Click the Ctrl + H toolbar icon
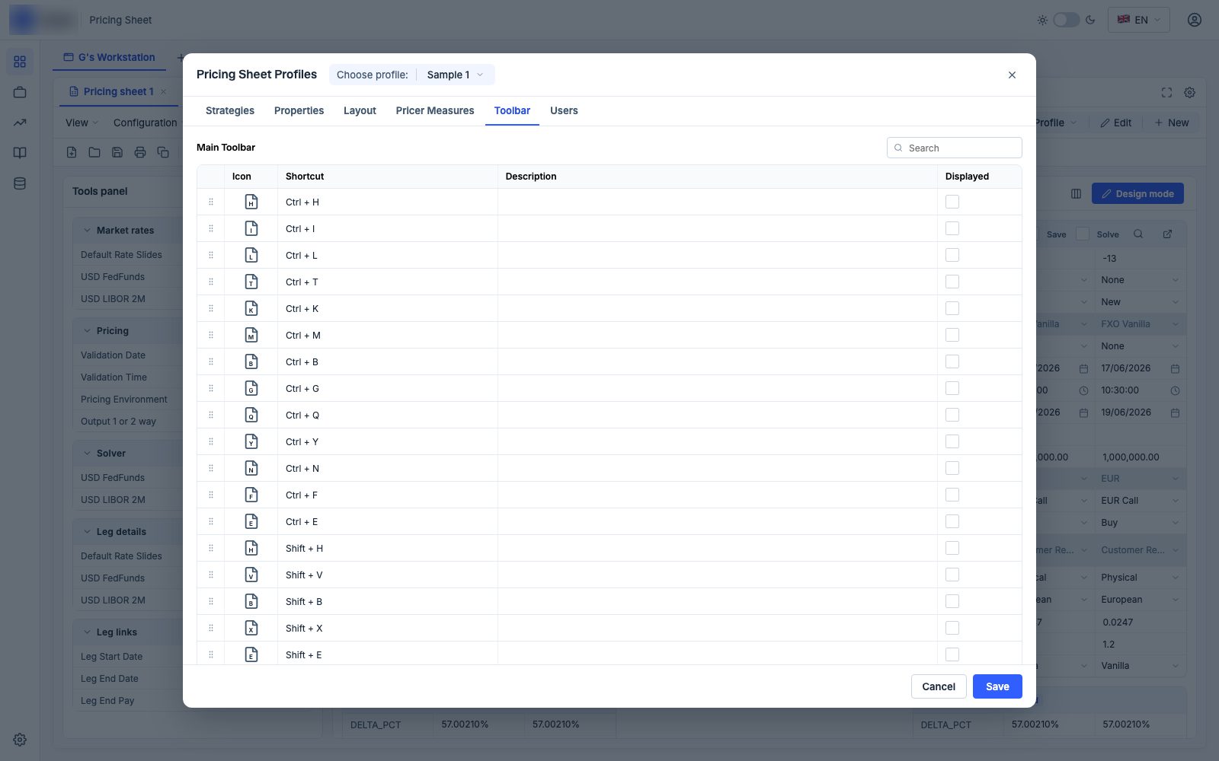The image size is (1219, 761). point(251,202)
